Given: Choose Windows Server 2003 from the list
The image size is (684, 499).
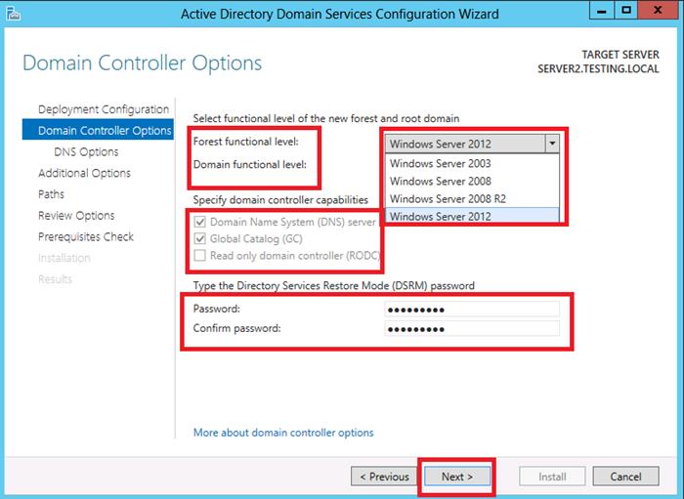Looking at the screenshot, I should 472,163.
